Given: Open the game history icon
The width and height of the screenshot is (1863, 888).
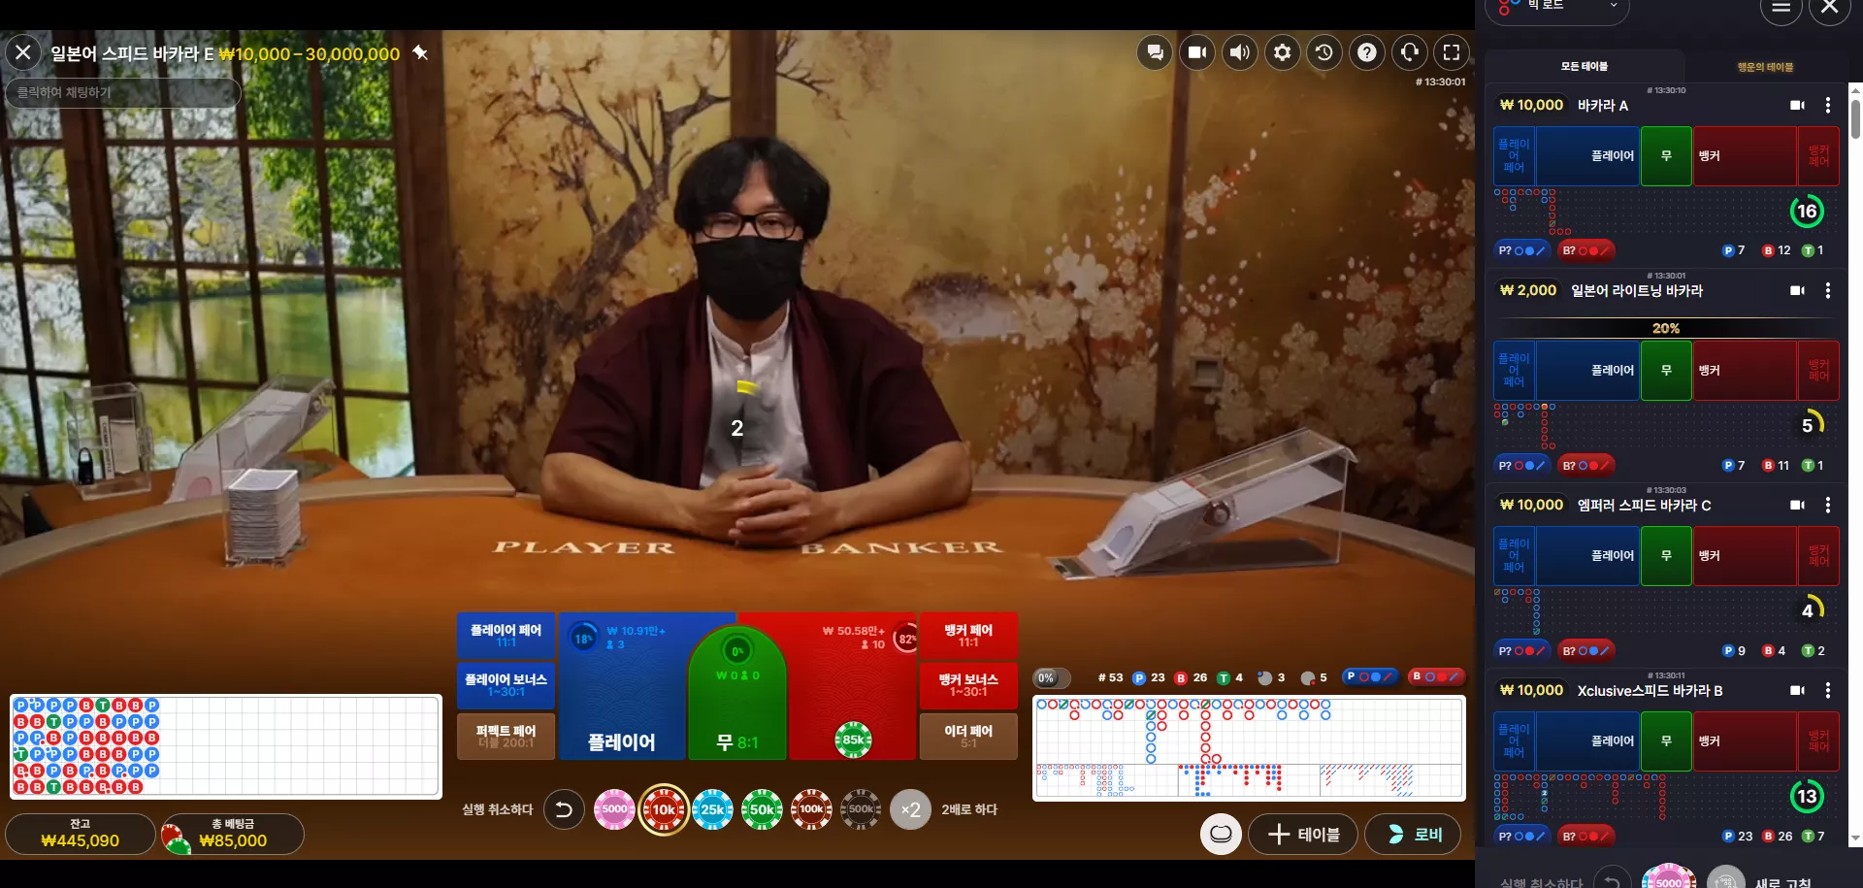Looking at the screenshot, I should (x=1324, y=52).
